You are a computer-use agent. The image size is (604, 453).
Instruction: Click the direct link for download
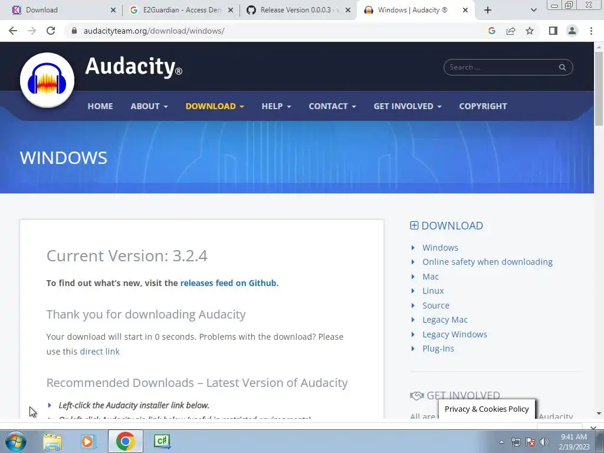coord(100,352)
